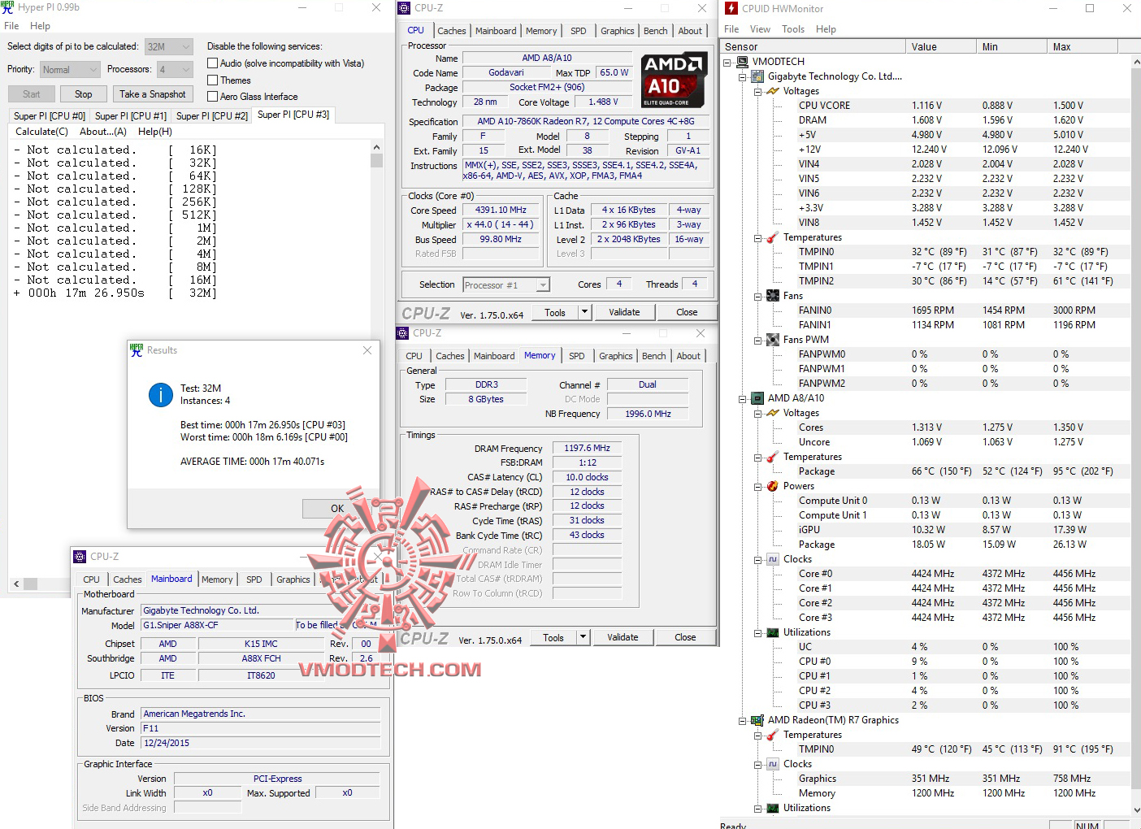The height and width of the screenshot is (829, 1141).
Task: Click the voltage icon beside motherboard Voltages
Action: coord(773,91)
